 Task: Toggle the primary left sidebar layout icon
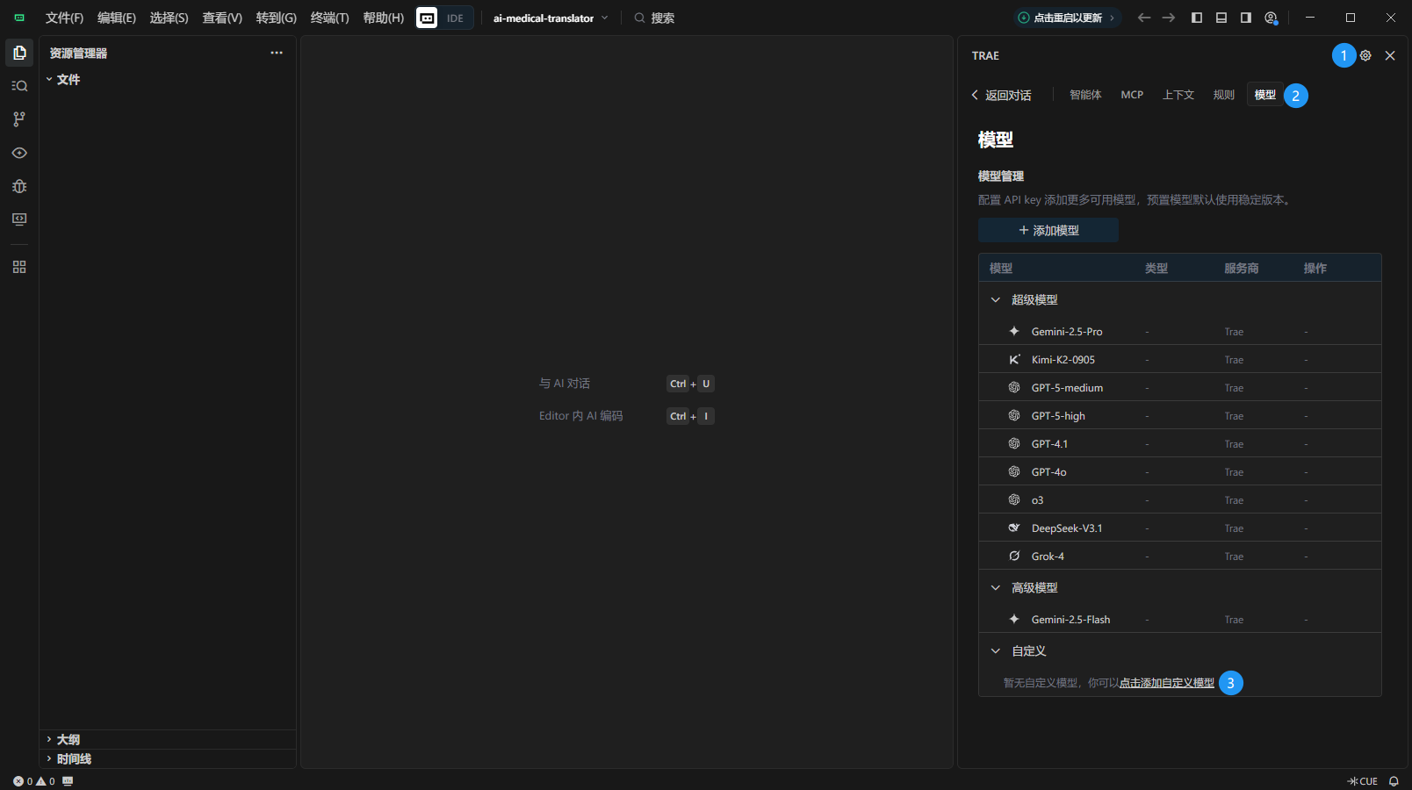tap(1197, 18)
